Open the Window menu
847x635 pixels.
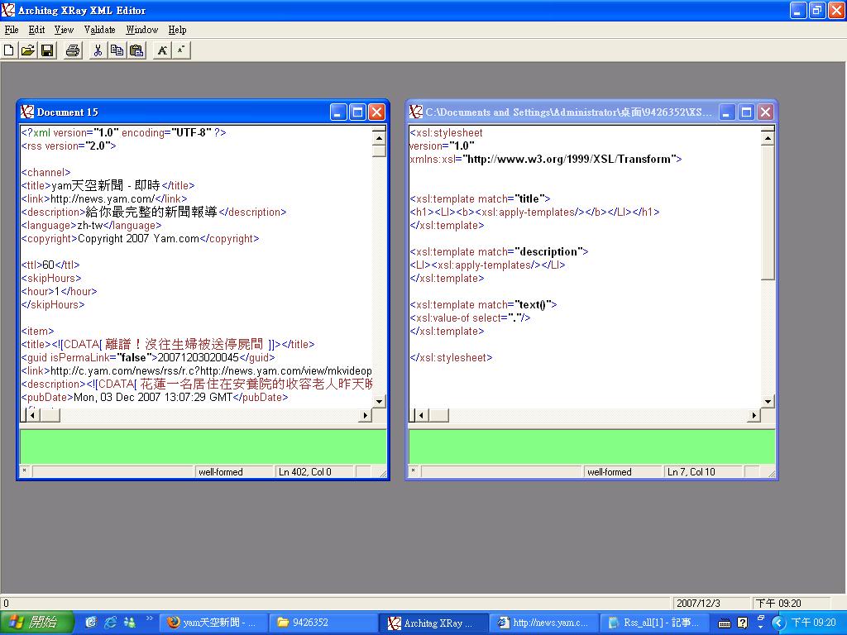142,30
